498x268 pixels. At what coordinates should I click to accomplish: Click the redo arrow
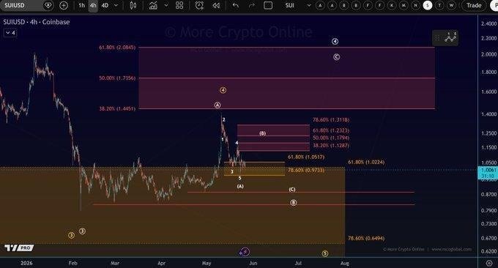point(251,5)
